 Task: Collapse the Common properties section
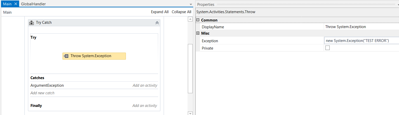pyautogui.click(x=198, y=20)
